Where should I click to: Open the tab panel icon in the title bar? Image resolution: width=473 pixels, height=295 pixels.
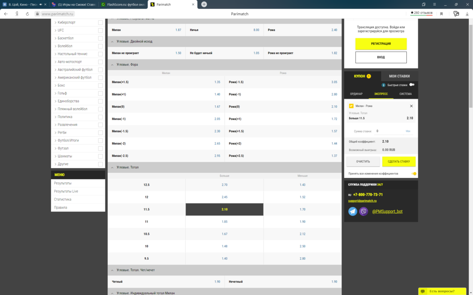[x=423, y=5]
